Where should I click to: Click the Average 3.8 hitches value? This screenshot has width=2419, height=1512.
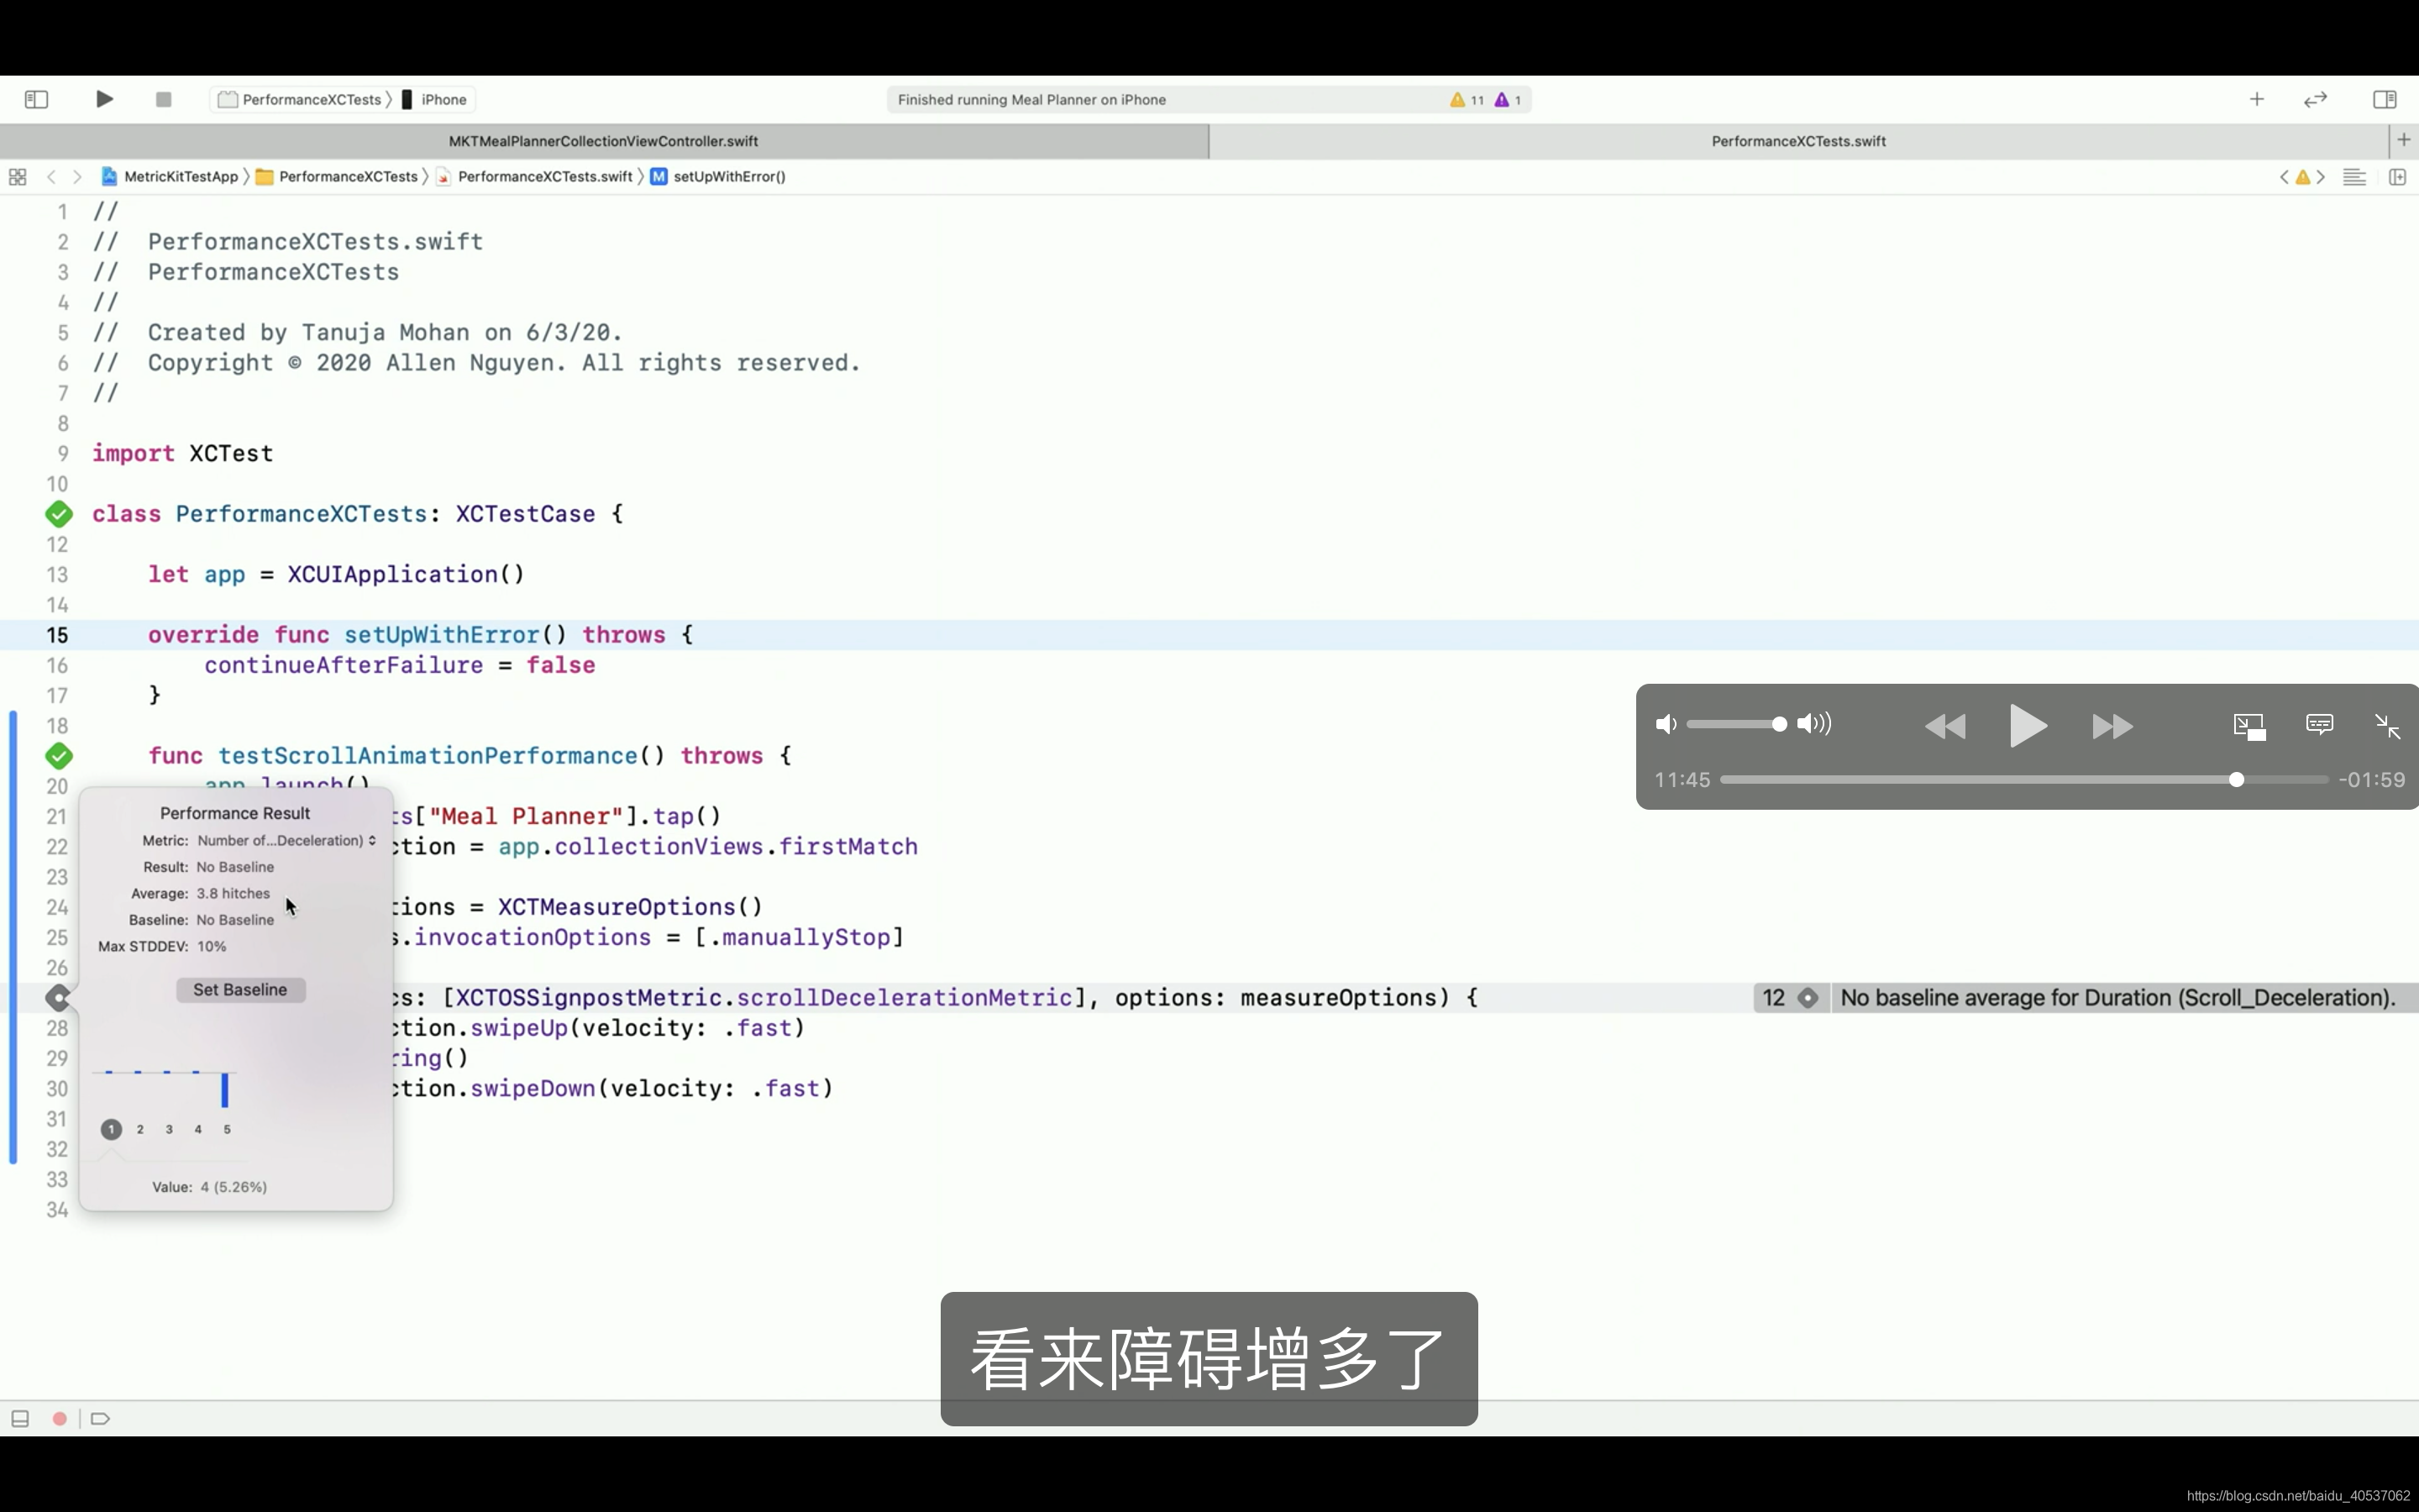tap(233, 893)
